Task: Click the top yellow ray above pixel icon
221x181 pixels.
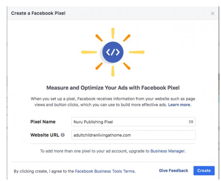Action: click(x=113, y=33)
